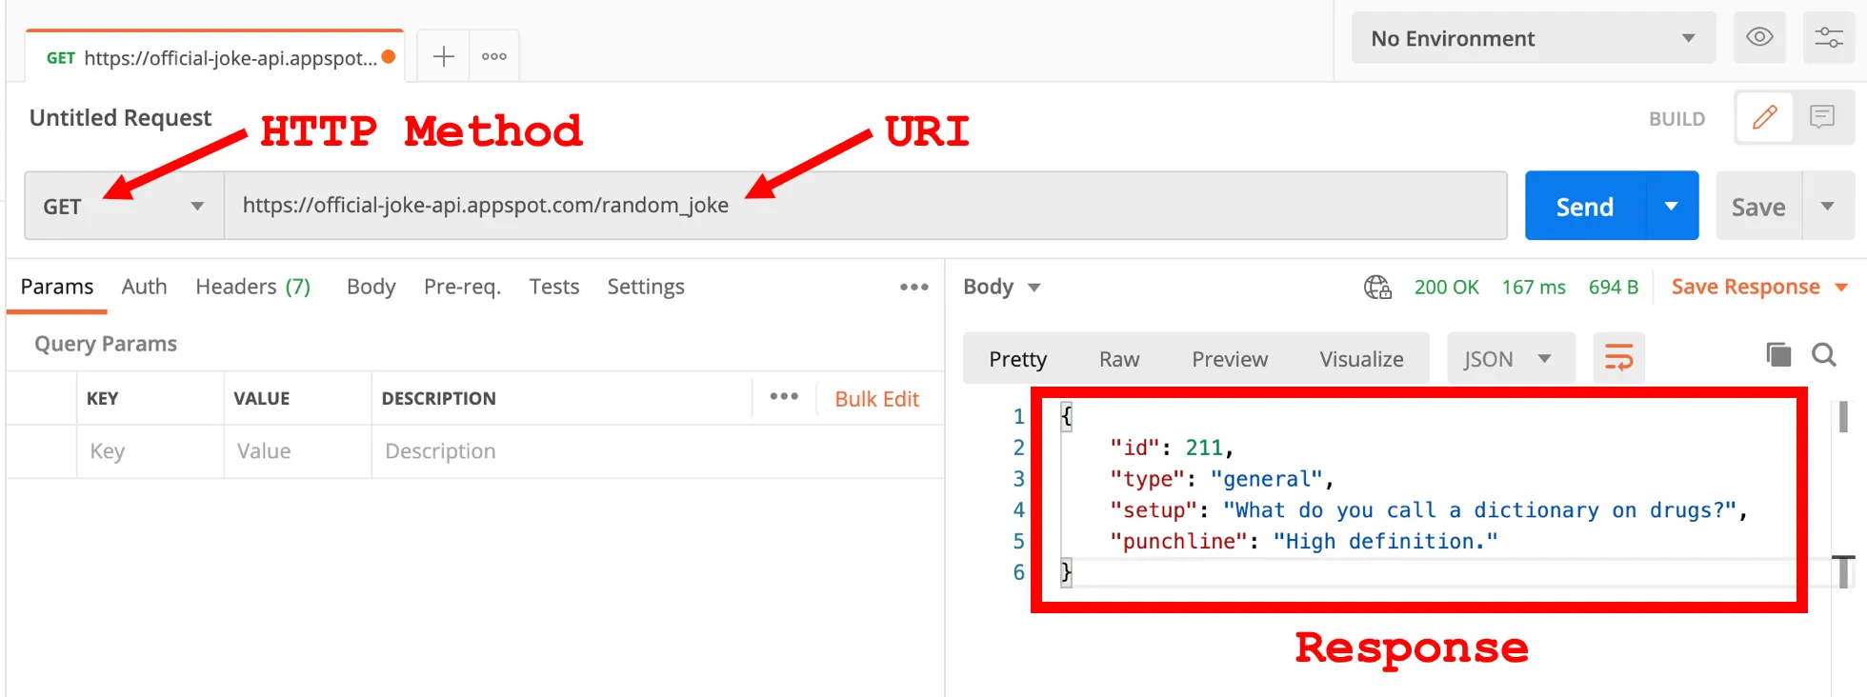This screenshot has width=1867, height=697.
Task: Open manage environments settings sliders icon
Action: tap(1828, 37)
